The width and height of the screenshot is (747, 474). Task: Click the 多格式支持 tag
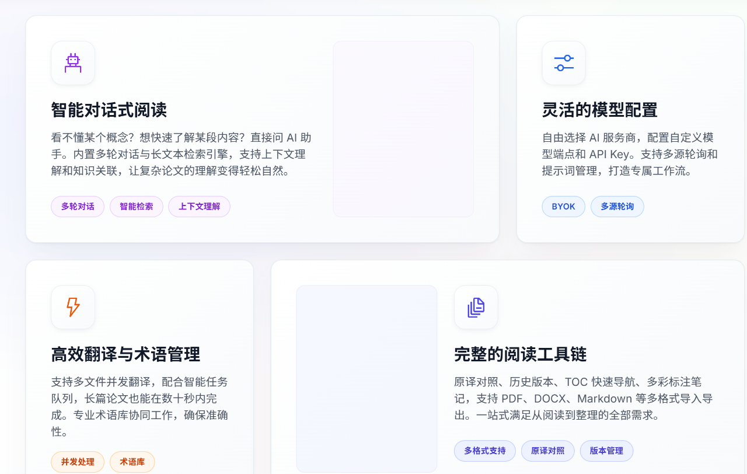point(484,451)
